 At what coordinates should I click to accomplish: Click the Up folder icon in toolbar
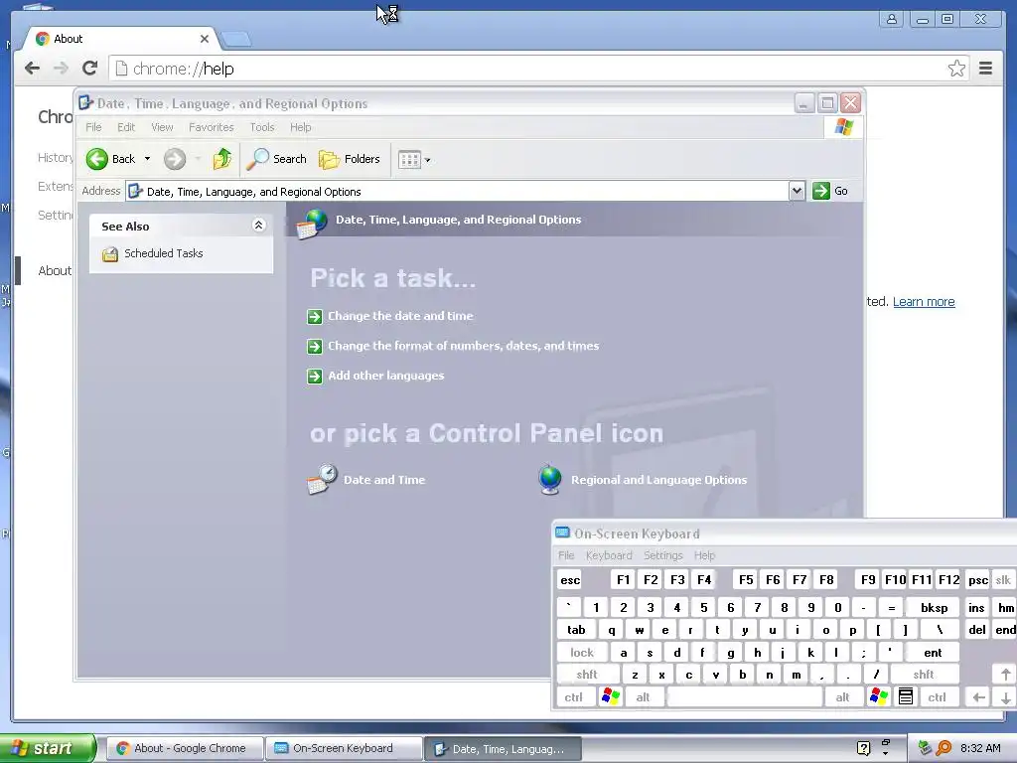tap(221, 159)
